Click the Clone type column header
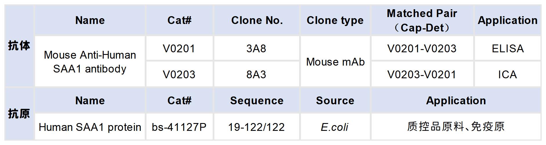 click(335, 20)
